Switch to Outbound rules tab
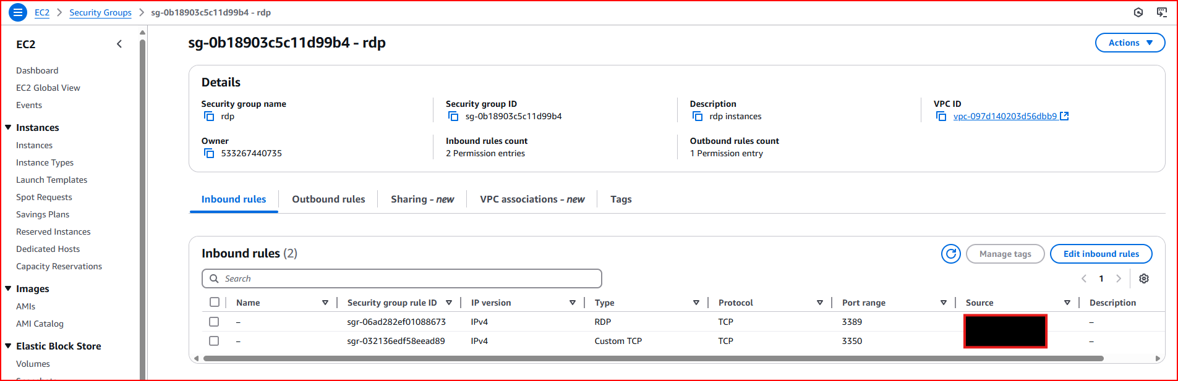This screenshot has height=381, width=1178. point(328,199)
